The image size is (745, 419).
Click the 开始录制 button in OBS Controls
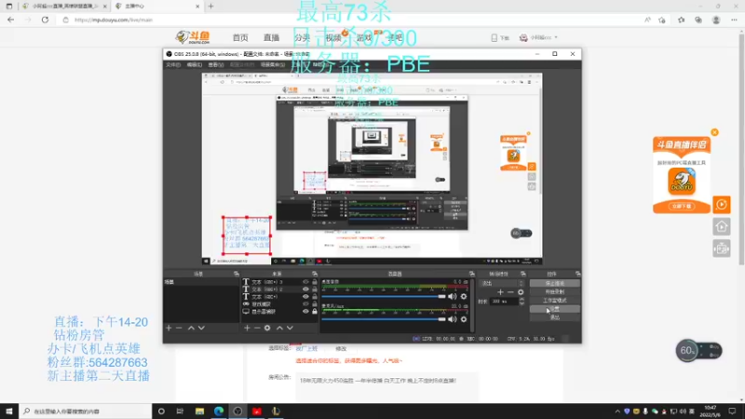pos(554,291)
